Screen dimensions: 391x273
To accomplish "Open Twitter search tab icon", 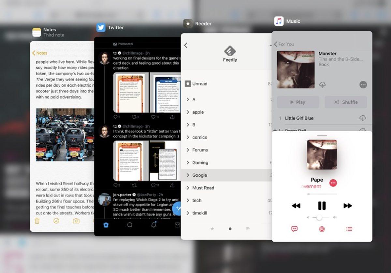I will point(130,225).
